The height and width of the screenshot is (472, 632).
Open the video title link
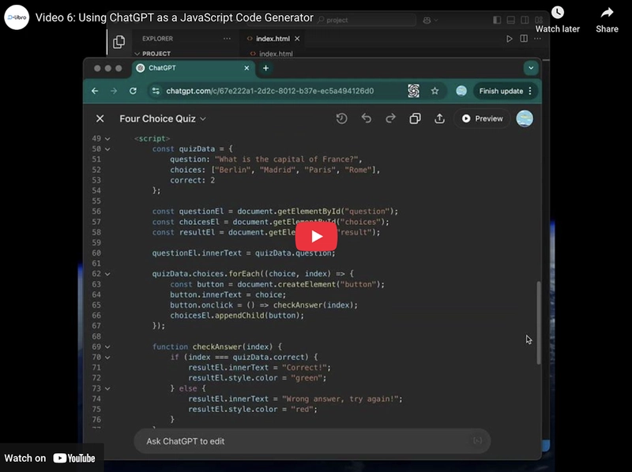[x=174, y=17]
